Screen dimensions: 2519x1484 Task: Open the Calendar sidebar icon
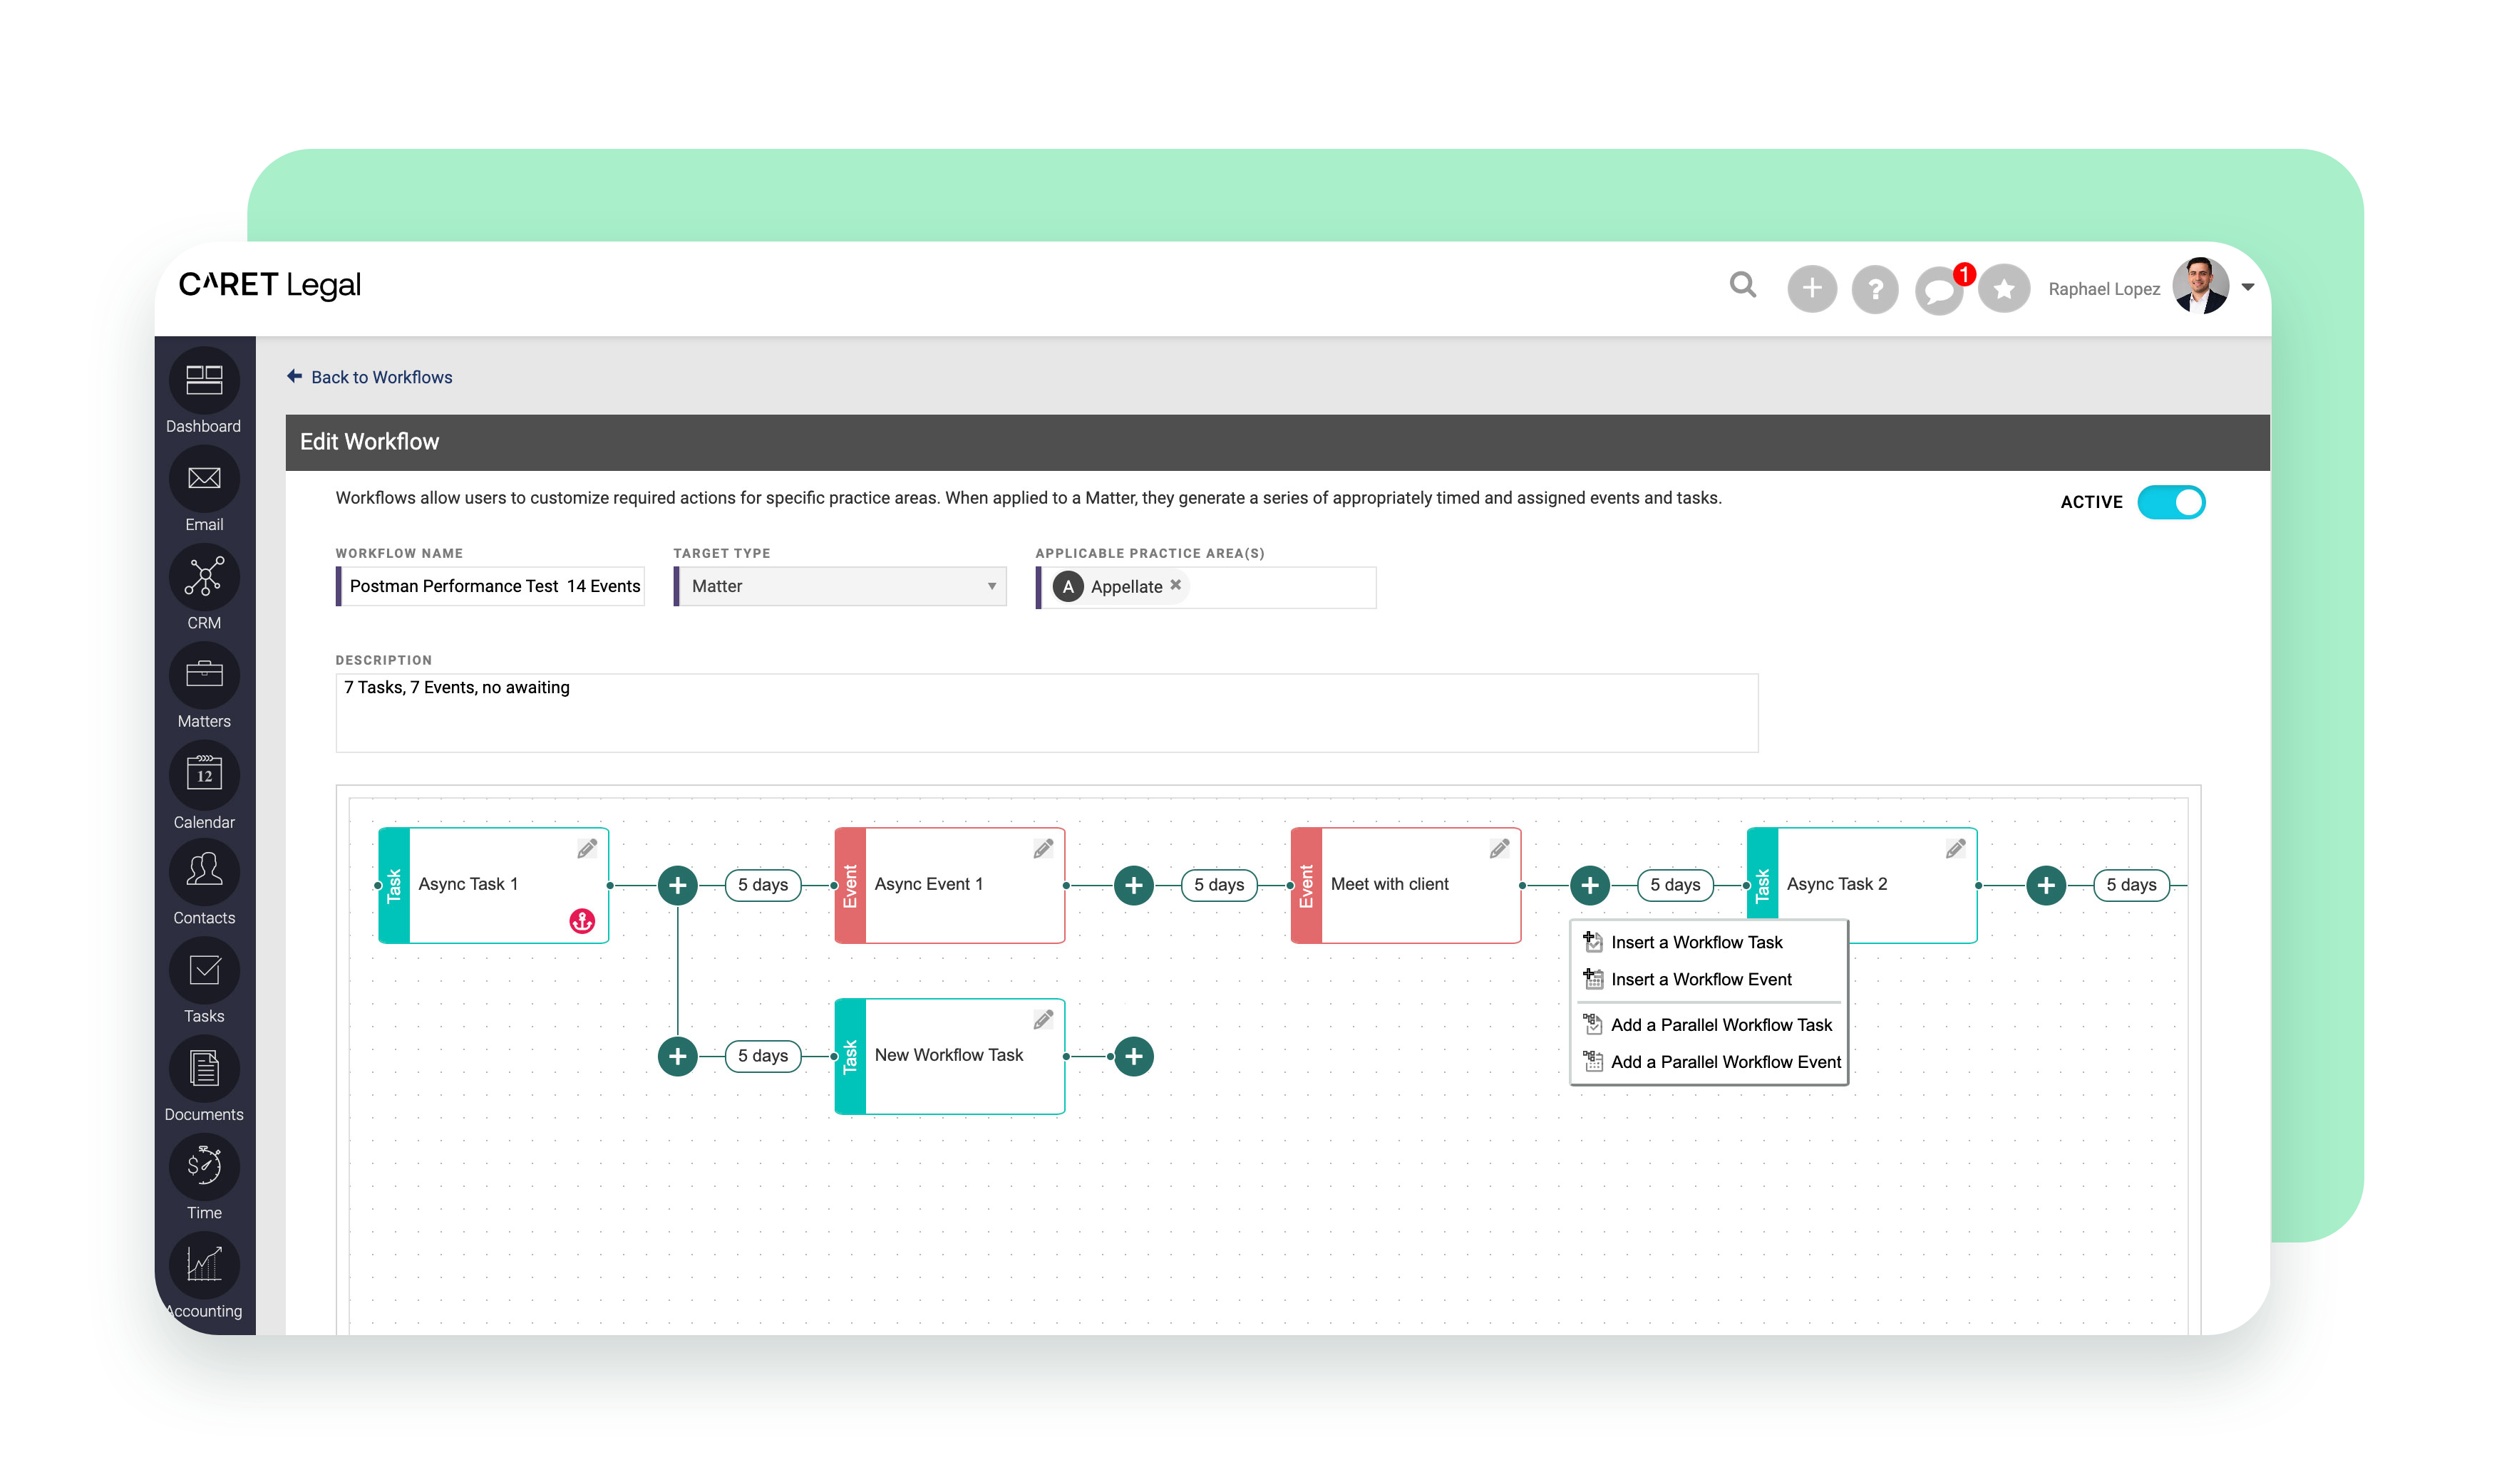204,774
